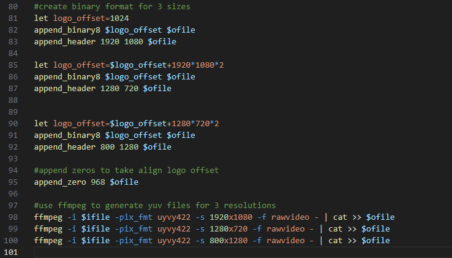
Task: Click the append_zero command
Action: click(59, 182)
